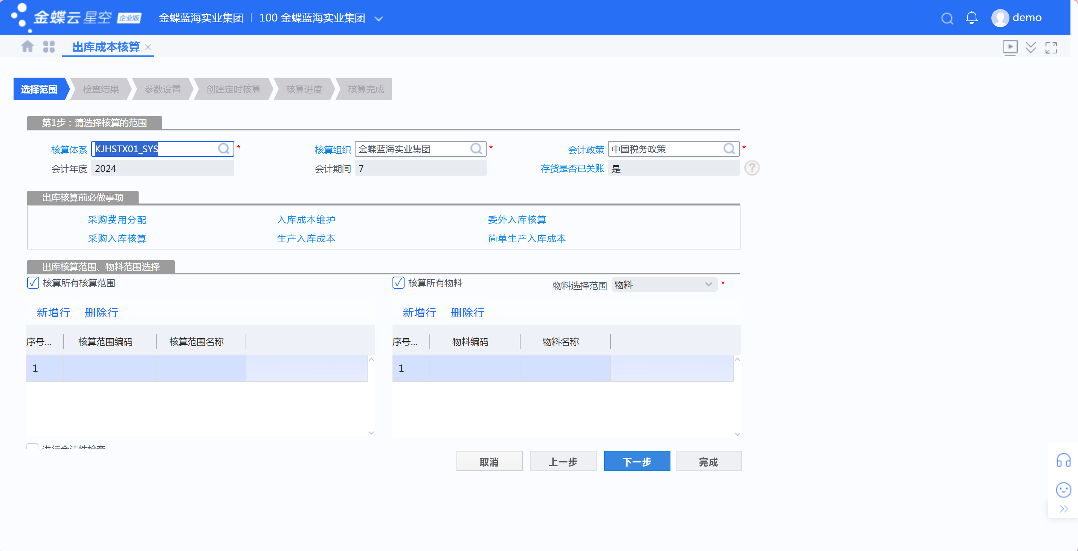Click 删除行 in the 物料 grid
This screenshot has height=551, width=1078.
(467, 313)
